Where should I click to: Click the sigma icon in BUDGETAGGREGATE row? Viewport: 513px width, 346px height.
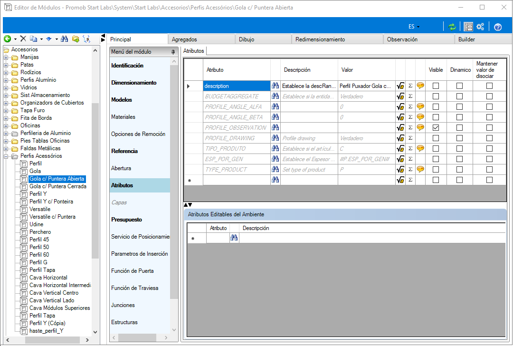click(410, 96)
